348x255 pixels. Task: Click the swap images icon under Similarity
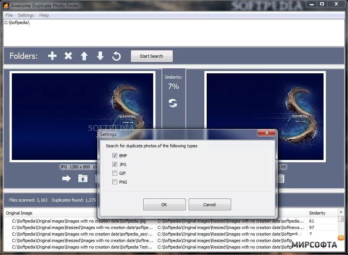[x=173, y=103]
